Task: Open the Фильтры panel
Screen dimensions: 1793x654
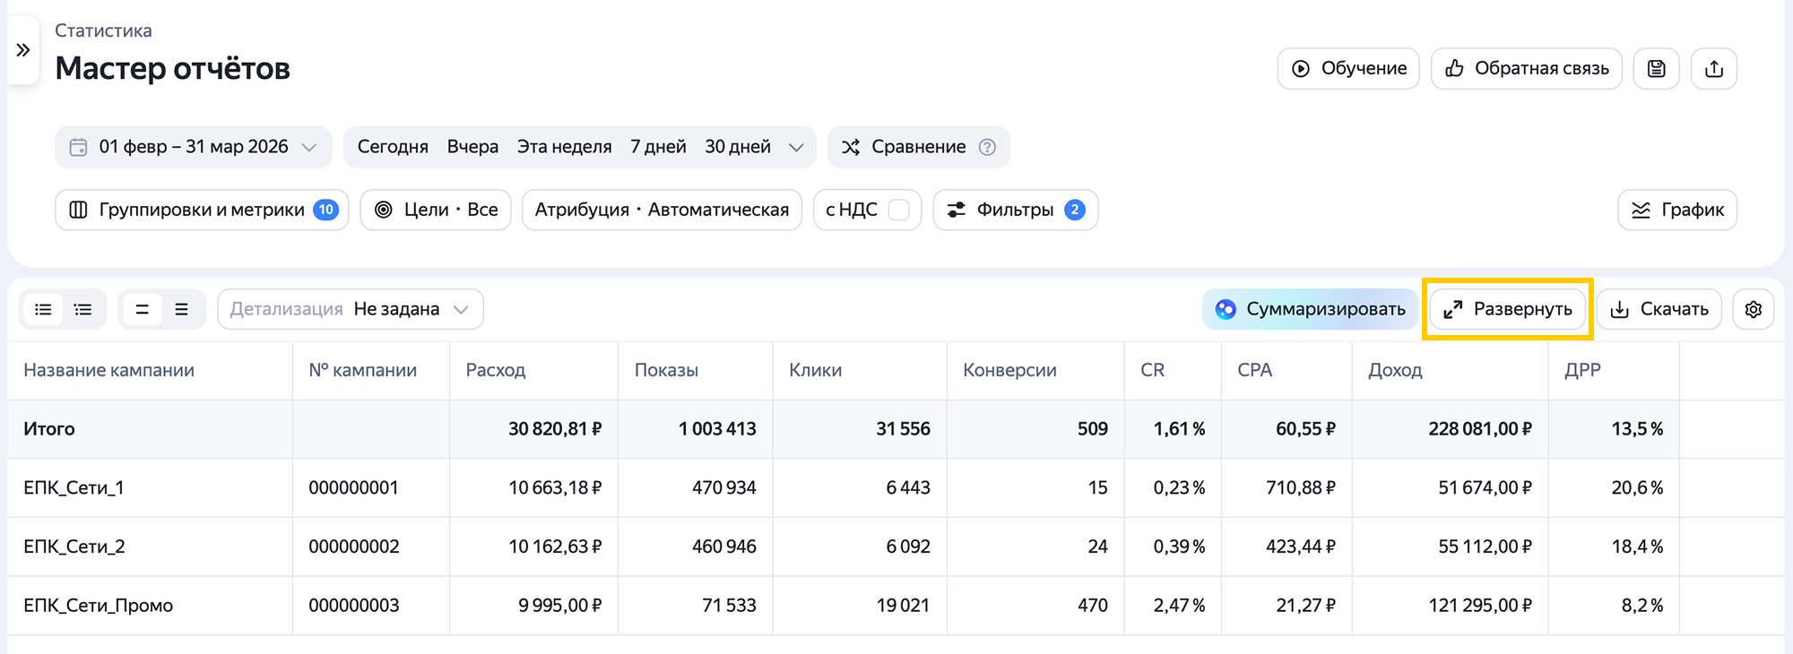Action: click(1016, 210)
